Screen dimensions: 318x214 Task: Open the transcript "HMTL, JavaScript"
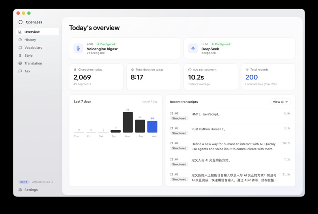tap(230, 116)
